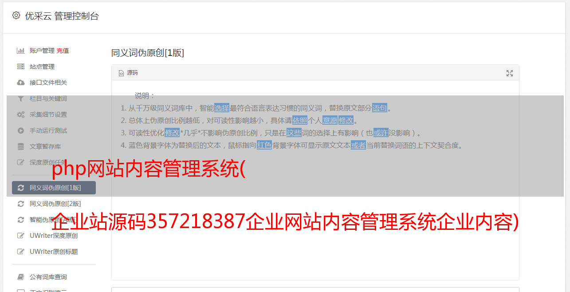The image size is (570, 292).
Task: Select 同义词伪原创[1版] in the sidebar
Action: click(54, 188)
